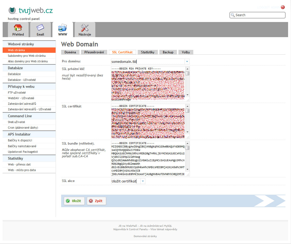Screen dimensions: 291x244
Task: Switch to the Přesměrování tab
Action: click(x=94, y=52)
